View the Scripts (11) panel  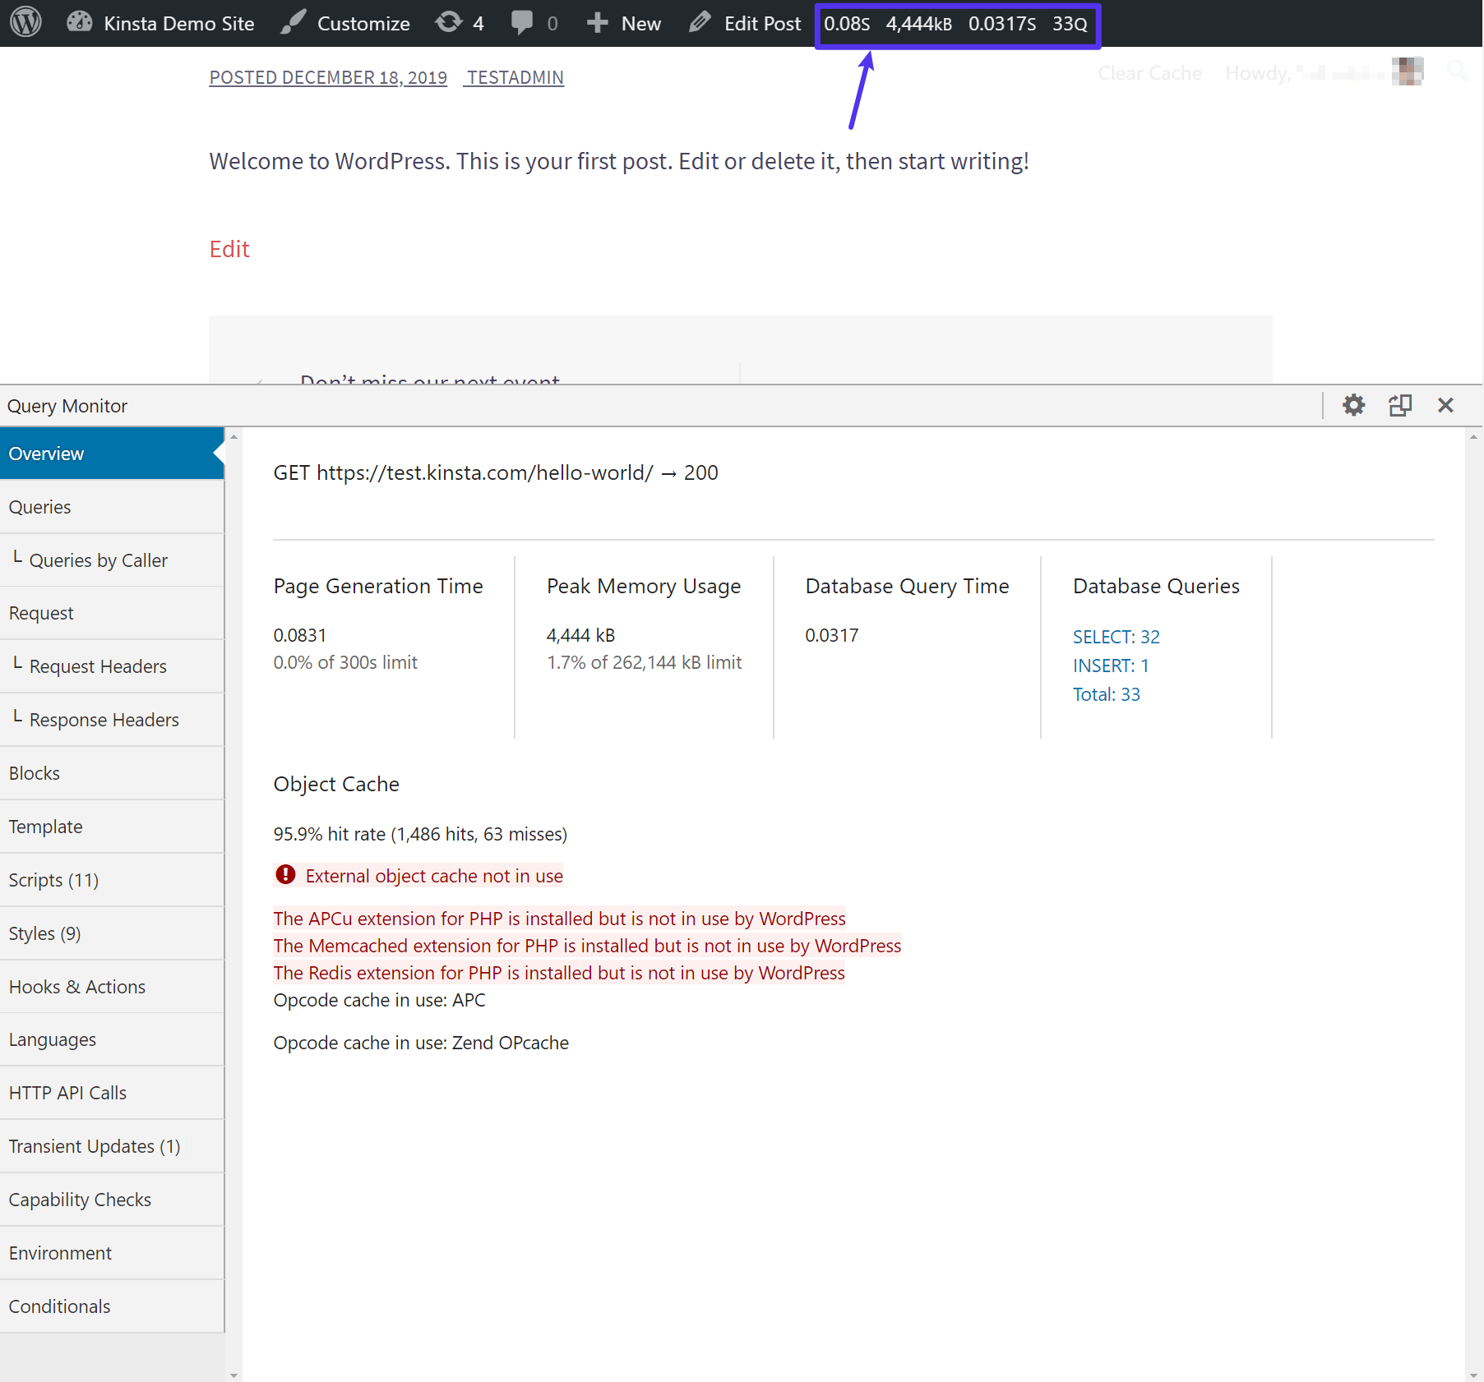point(53,879)
